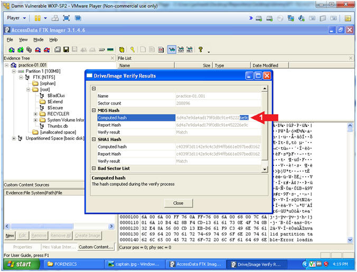Collapse the [root] folder node
This screenshot has height=272, width=357.
[x=29, y=89]
